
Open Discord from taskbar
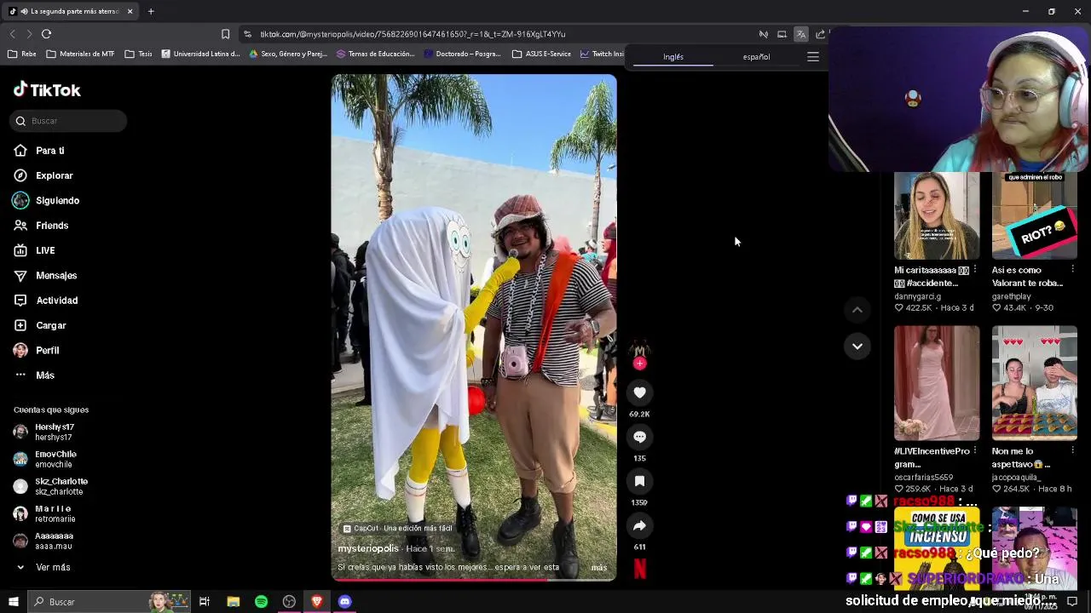(344, 602)
